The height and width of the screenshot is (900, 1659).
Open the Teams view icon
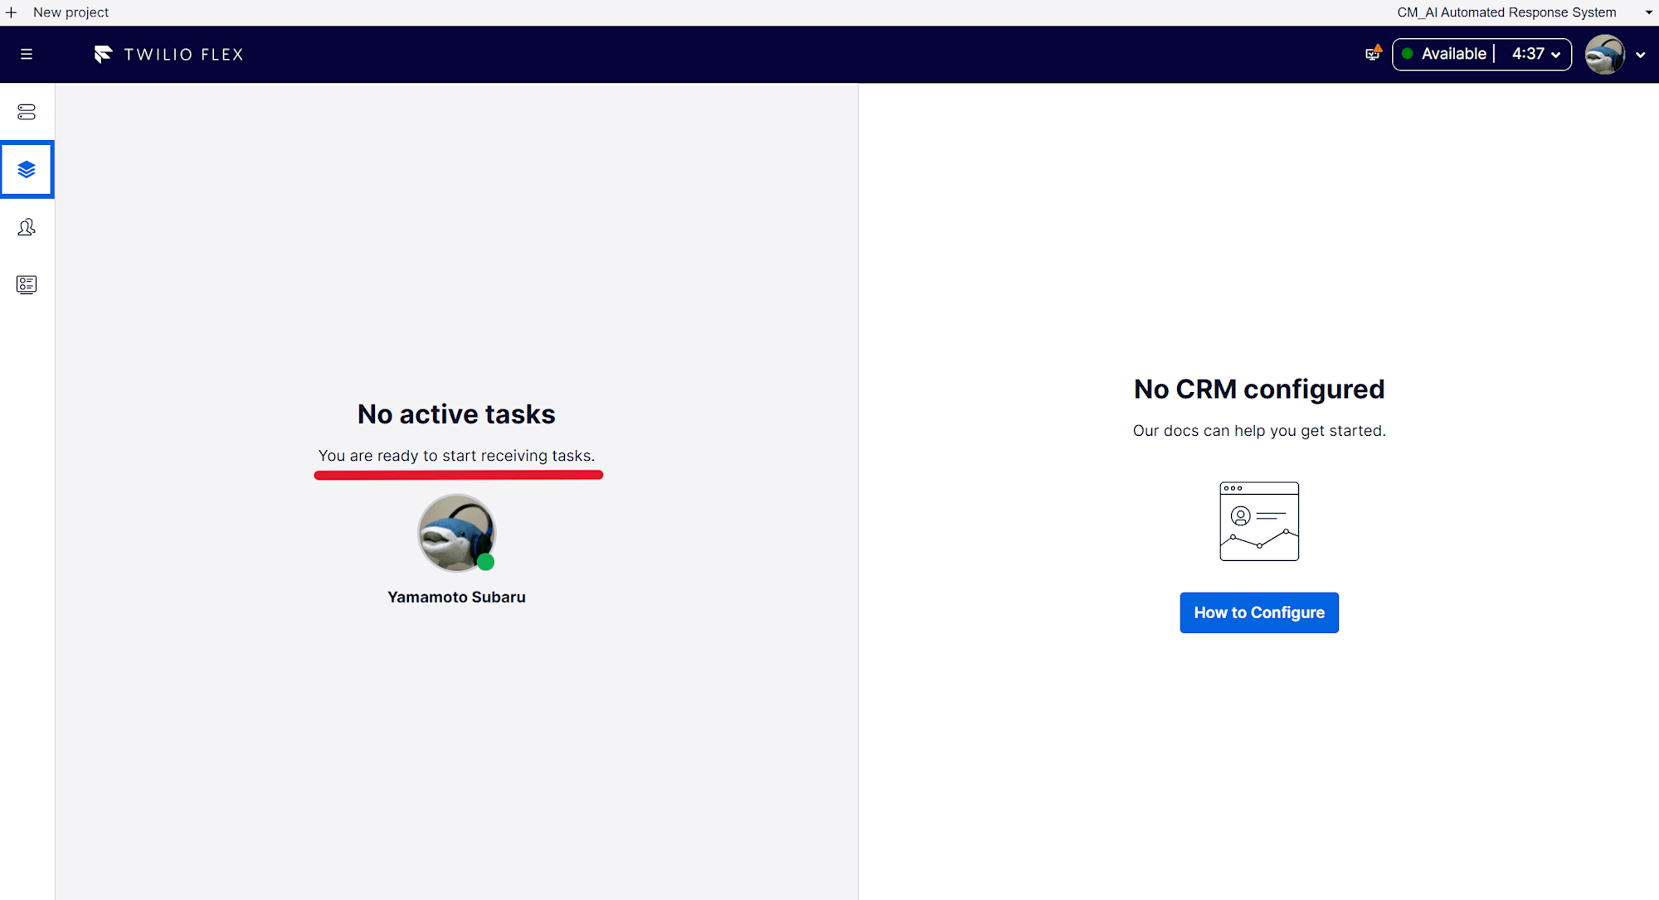pyautogui.click(x=27, y=227)
